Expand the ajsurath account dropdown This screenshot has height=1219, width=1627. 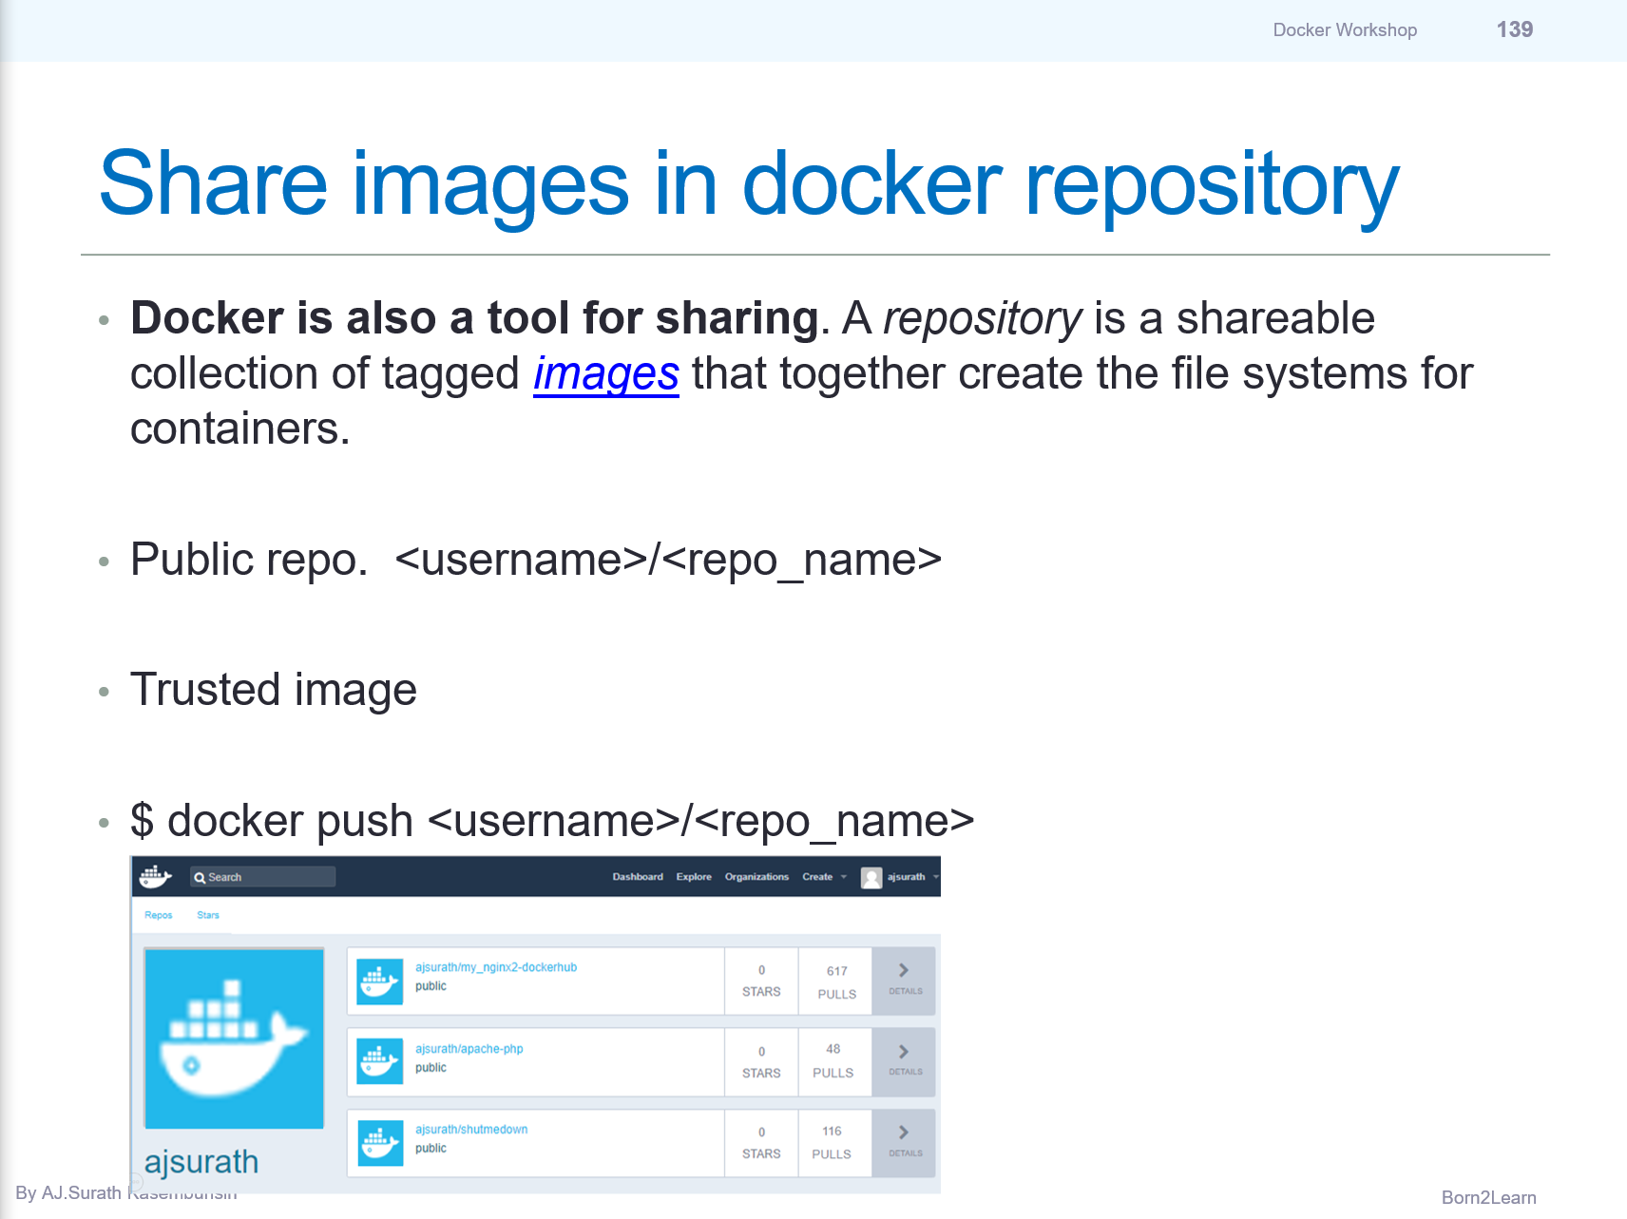[907, 877]
